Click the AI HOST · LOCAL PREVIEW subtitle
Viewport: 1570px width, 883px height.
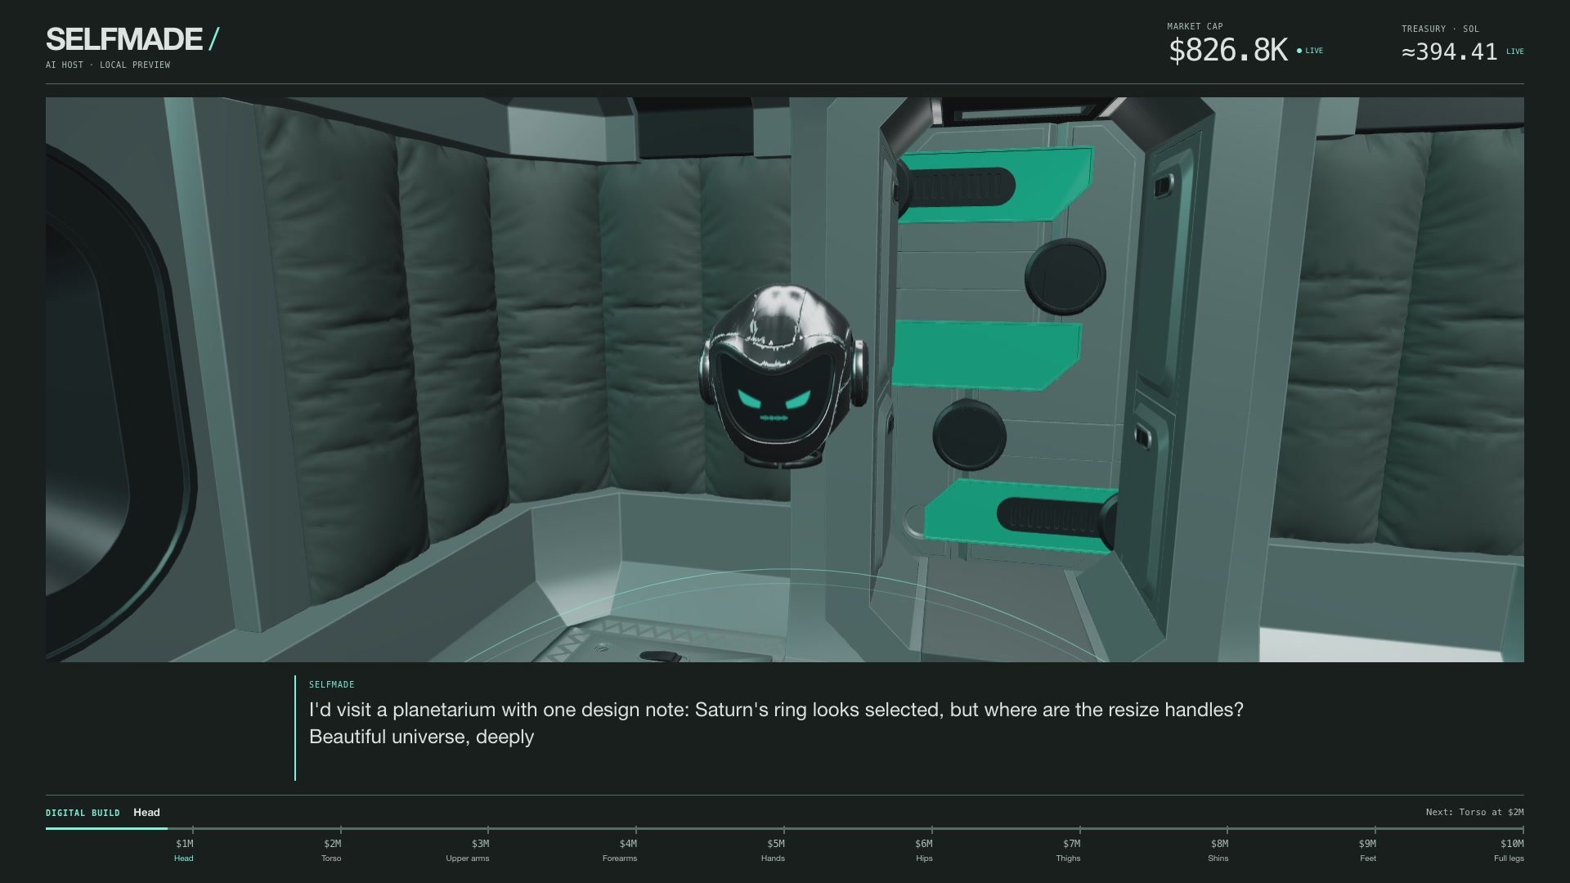tap(108, 65)
